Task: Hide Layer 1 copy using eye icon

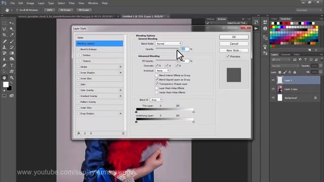Action: coord(273,89)
